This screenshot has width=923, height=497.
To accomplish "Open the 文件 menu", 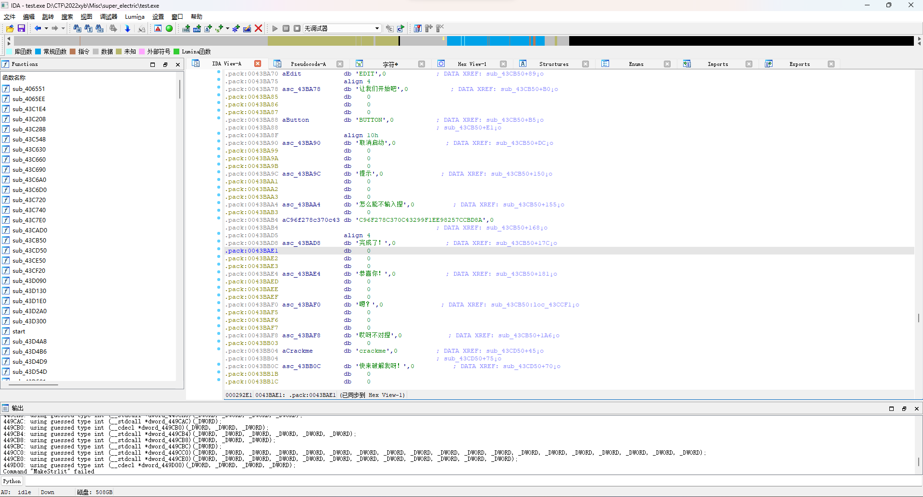I will (10, 17).
